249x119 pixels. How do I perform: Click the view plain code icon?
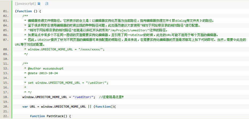pos(39,4)
